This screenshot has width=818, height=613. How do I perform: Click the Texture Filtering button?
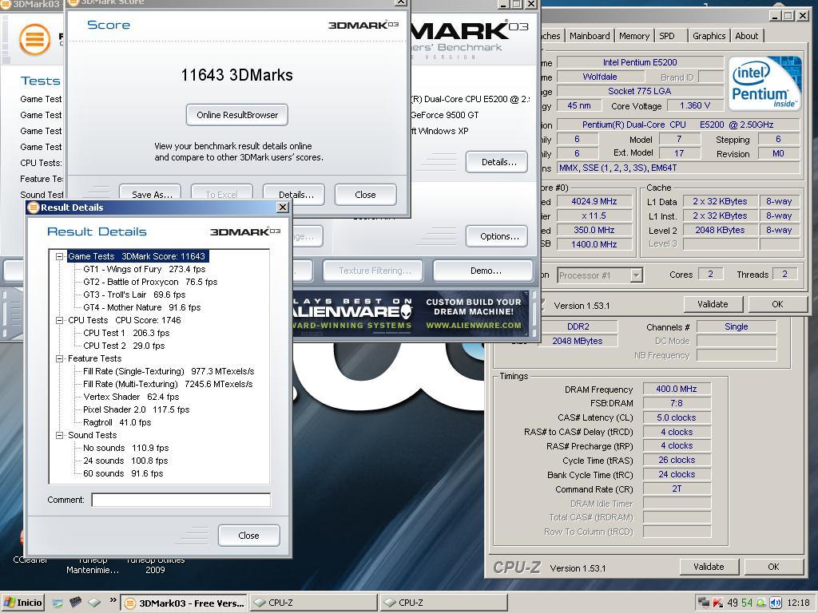[374, 271]
